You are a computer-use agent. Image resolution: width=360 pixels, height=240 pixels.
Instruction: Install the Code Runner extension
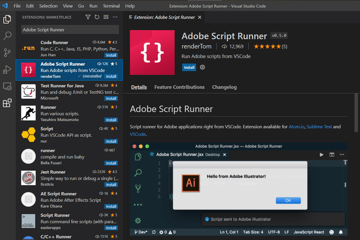[111, 55]
